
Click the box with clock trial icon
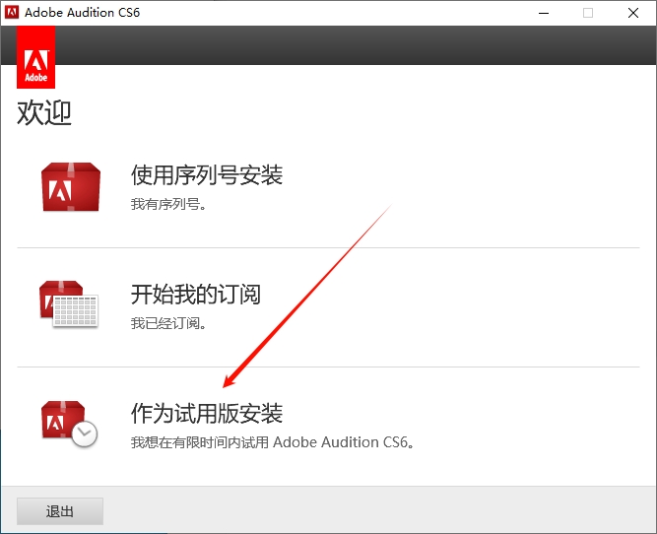click(69, 424)
